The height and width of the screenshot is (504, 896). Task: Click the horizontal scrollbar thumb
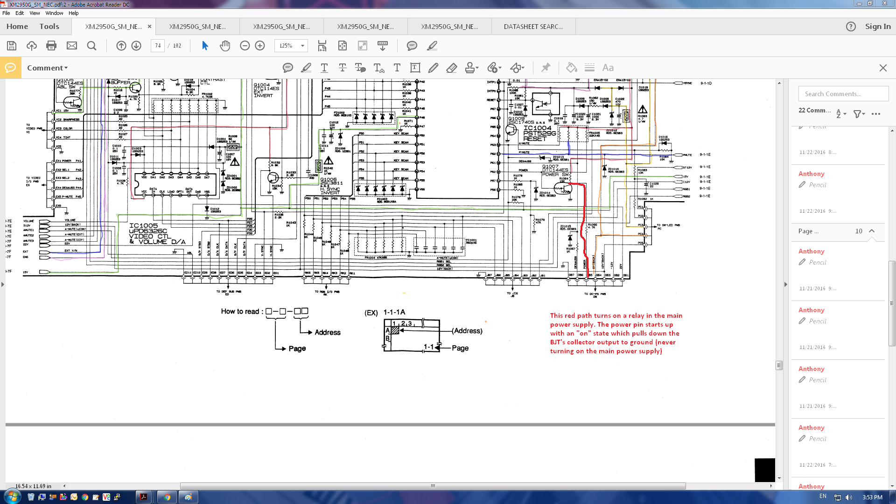coord(433,486)
